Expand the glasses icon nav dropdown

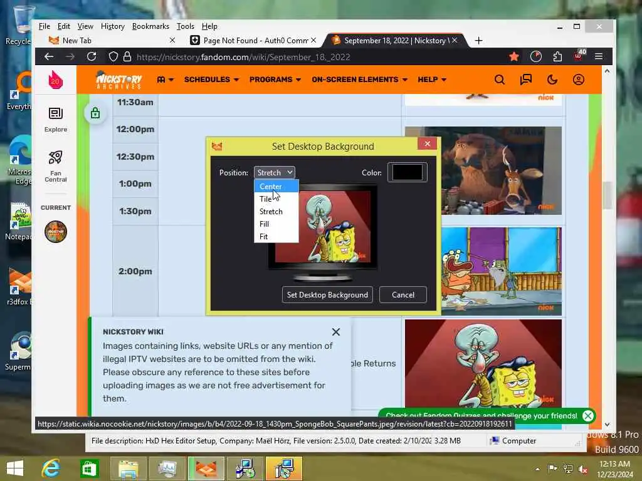coord(166,80)
